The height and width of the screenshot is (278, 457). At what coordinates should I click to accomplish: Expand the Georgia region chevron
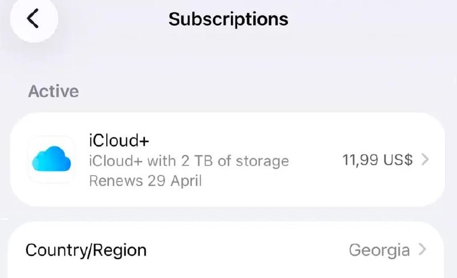click(x=422, y=250)
